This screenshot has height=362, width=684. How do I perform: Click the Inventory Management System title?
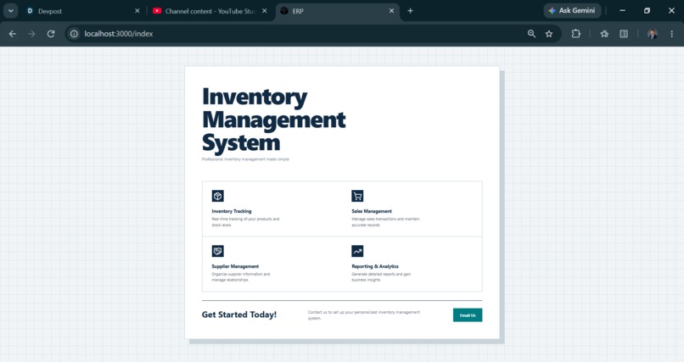[x=274, y=120]
